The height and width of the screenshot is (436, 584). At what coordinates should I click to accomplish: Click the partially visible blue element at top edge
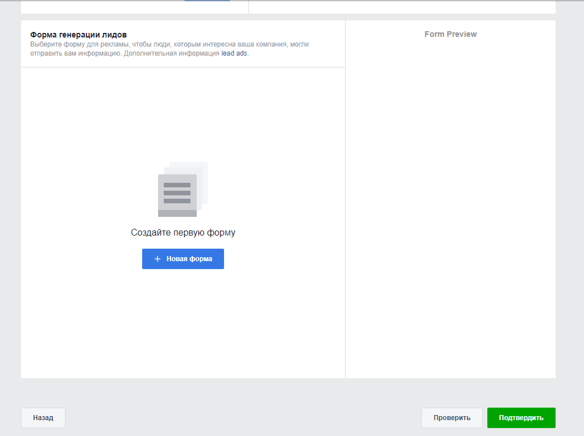(207, 1)
